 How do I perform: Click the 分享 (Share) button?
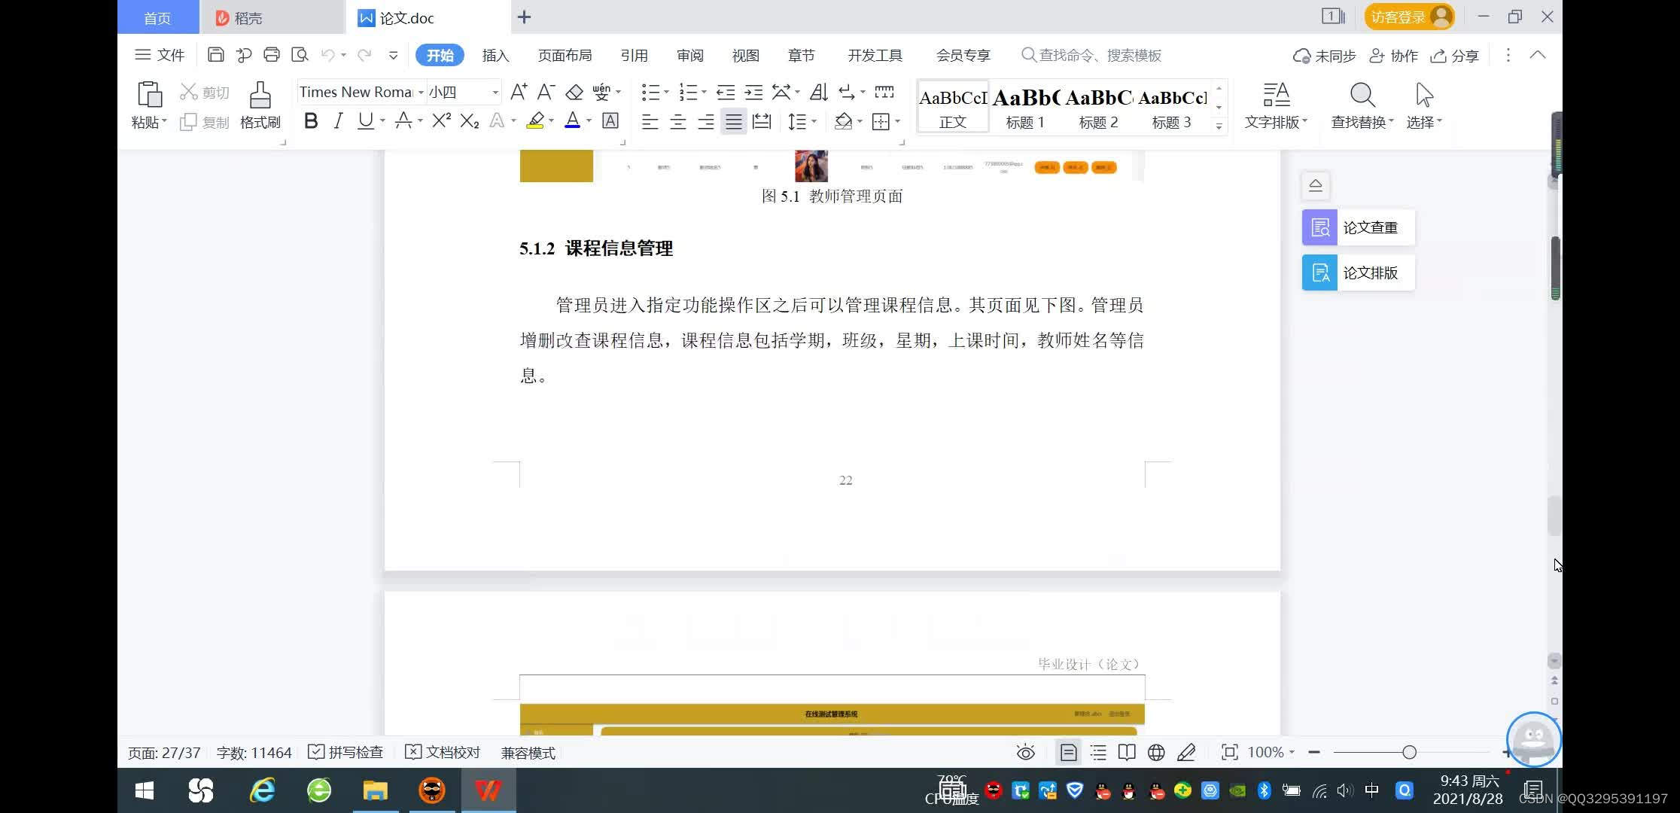[1455, 56]
